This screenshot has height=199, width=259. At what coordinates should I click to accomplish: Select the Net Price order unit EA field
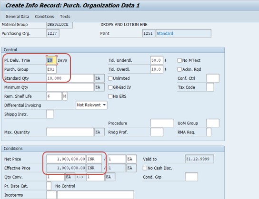tap(131, 159)
